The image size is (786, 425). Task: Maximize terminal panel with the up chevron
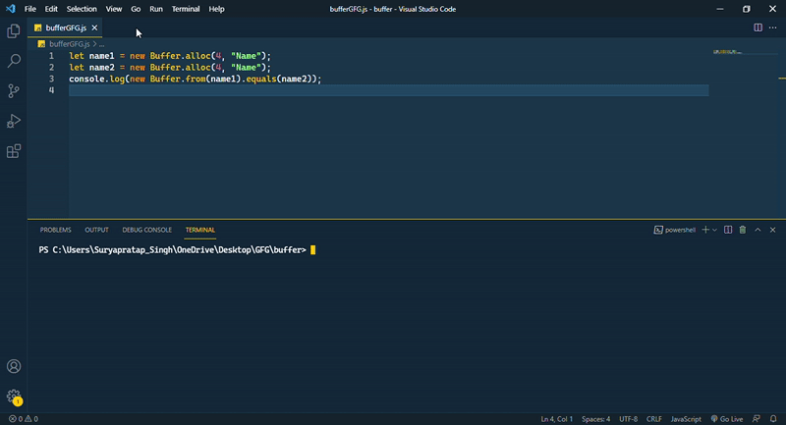pyautogui.click(x=758, y=230)
